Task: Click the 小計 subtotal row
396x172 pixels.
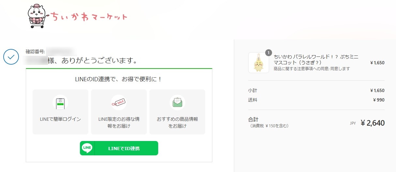Action: [316, 90]
